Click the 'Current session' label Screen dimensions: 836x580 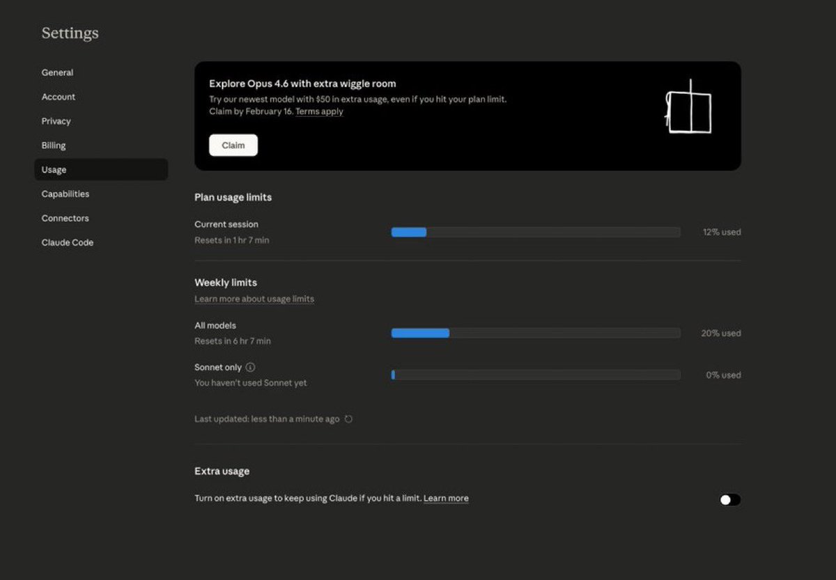pyautogui.click(x=226, y=224)
